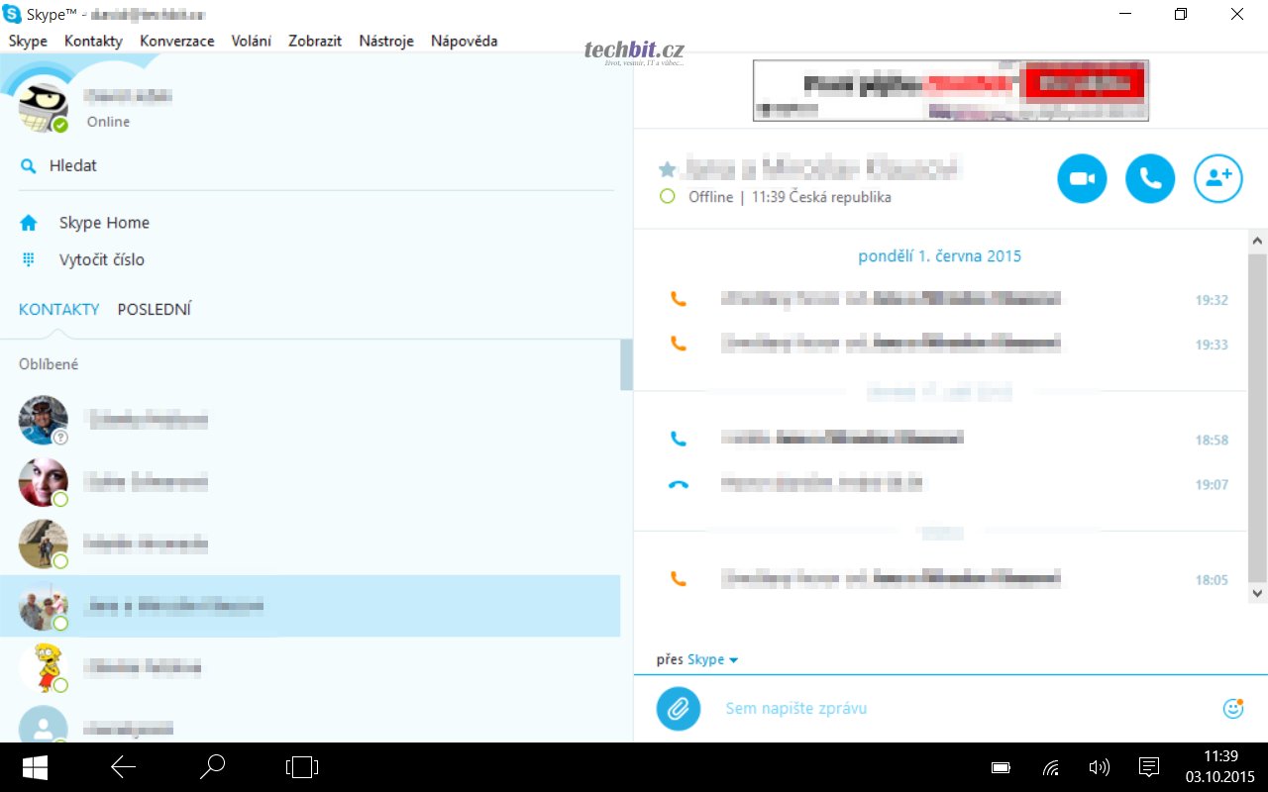Add people to this conversation

1217,179
